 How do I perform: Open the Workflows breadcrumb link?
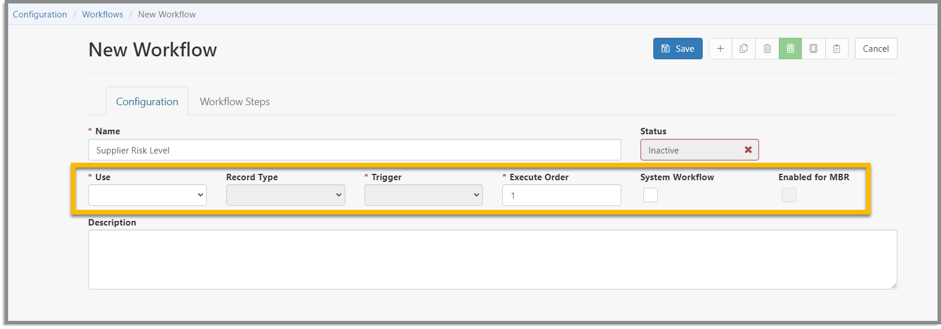[x=102, y=15]
